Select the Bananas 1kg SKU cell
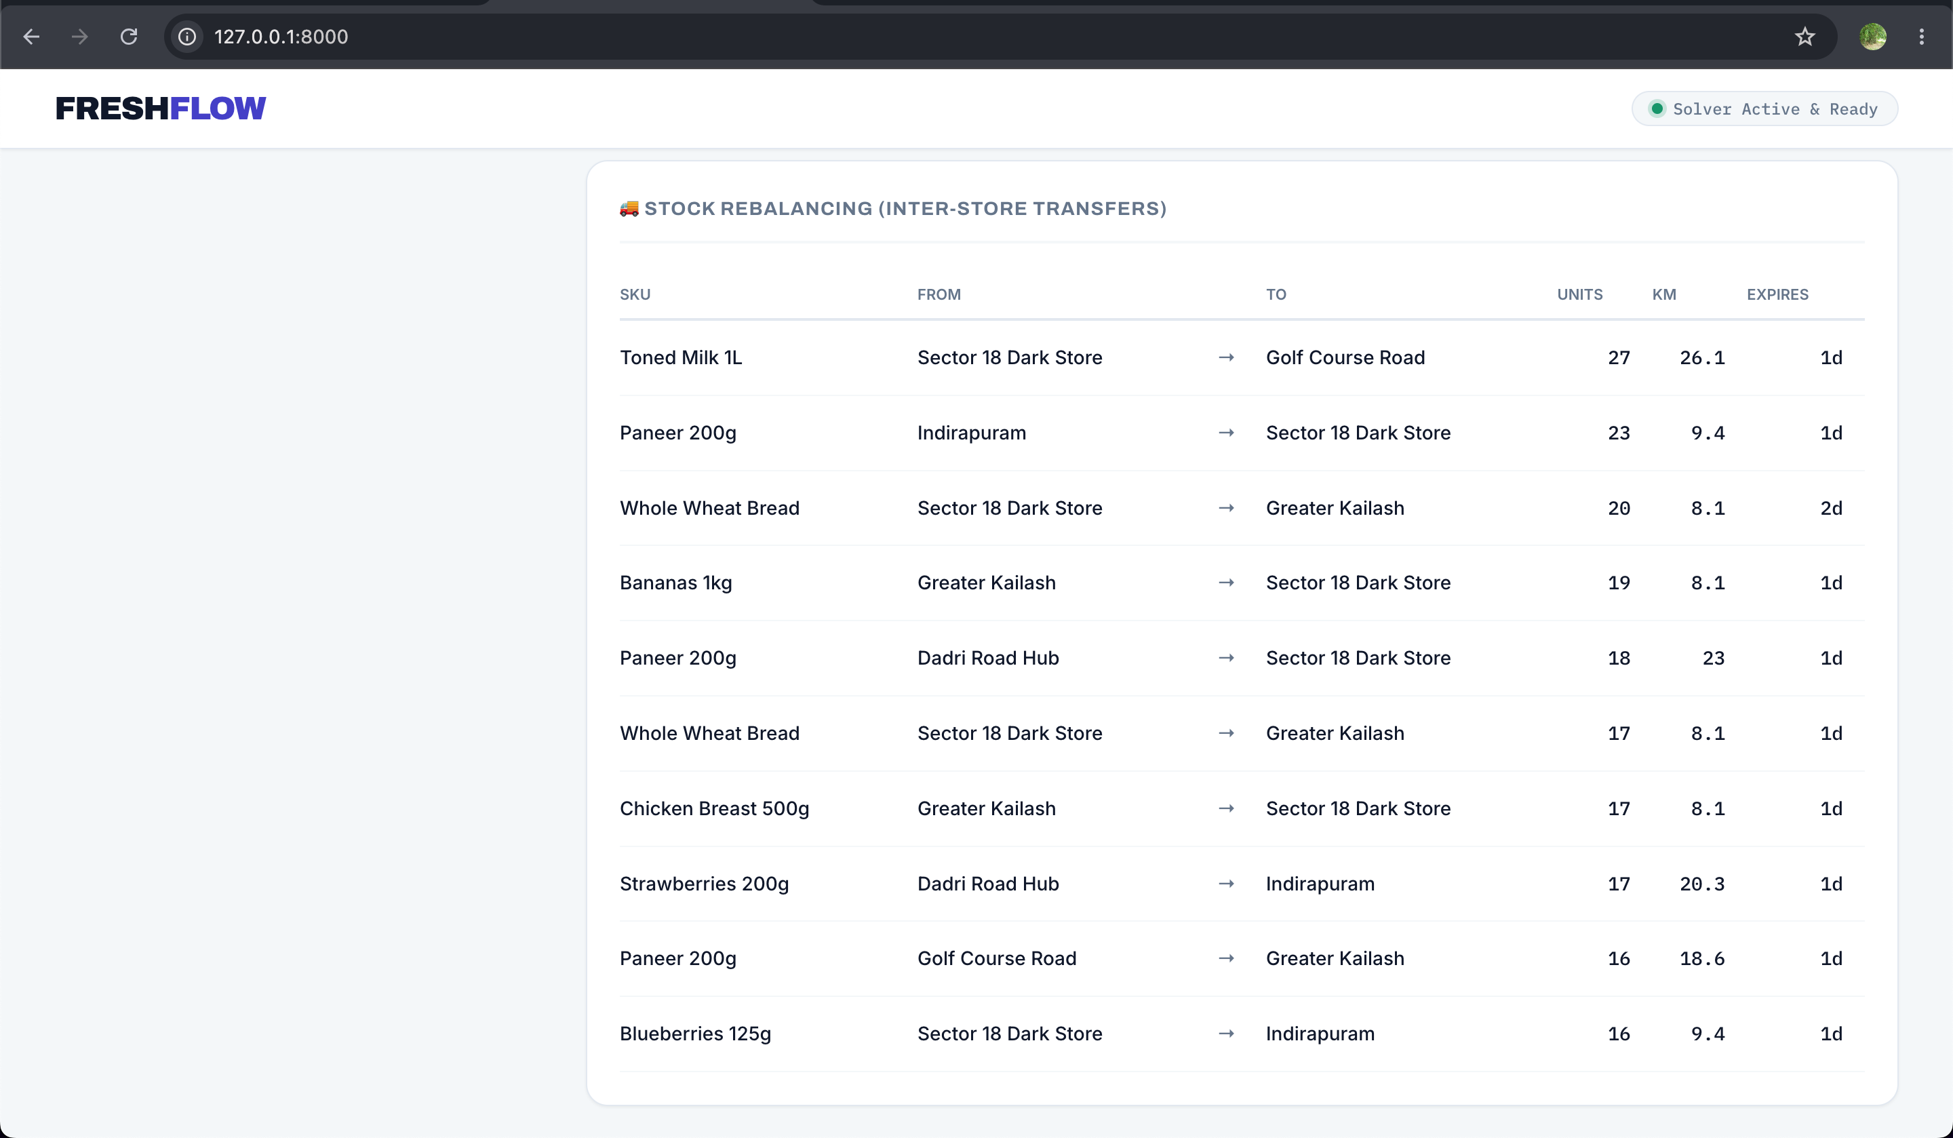The height and width of the screenshot is (1138, 1953). pos(675,583)
